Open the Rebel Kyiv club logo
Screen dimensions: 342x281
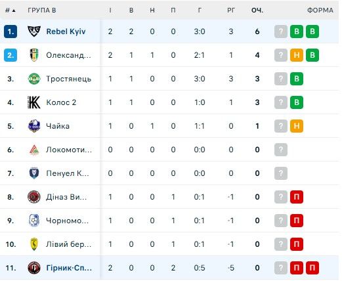pyautogui.click(x=34, y=32)
